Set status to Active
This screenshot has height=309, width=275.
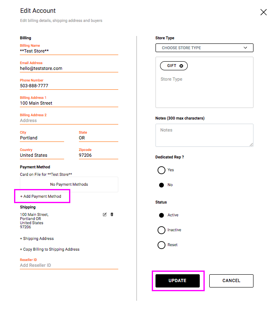[161, 215]
